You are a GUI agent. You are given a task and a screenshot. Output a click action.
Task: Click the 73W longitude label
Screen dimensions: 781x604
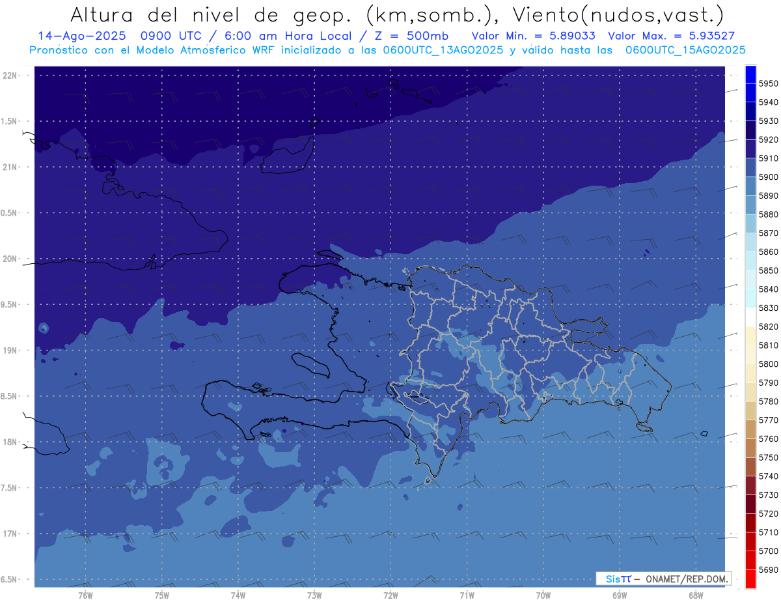pyautogui.click(x=314, y=596)
